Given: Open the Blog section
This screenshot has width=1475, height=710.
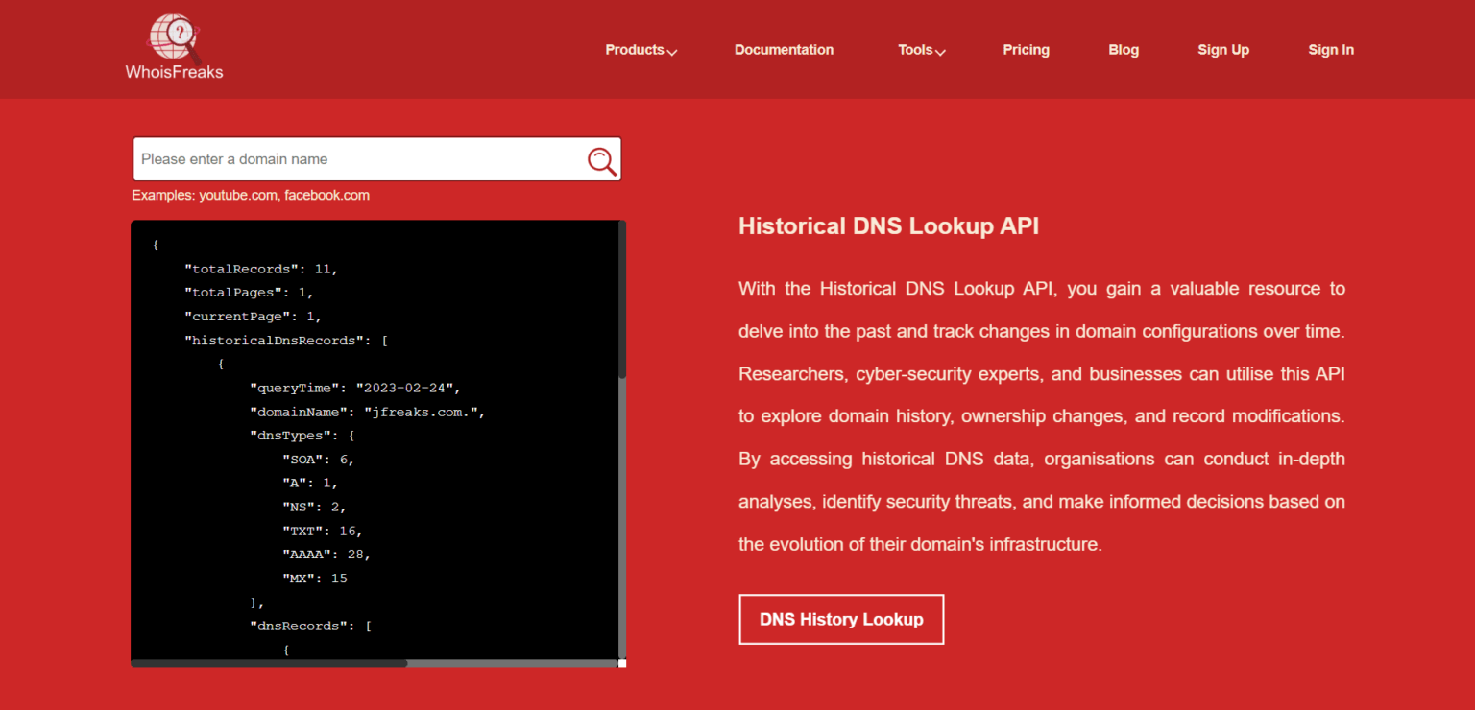Looking at the screenshot, I should 1124,49.
